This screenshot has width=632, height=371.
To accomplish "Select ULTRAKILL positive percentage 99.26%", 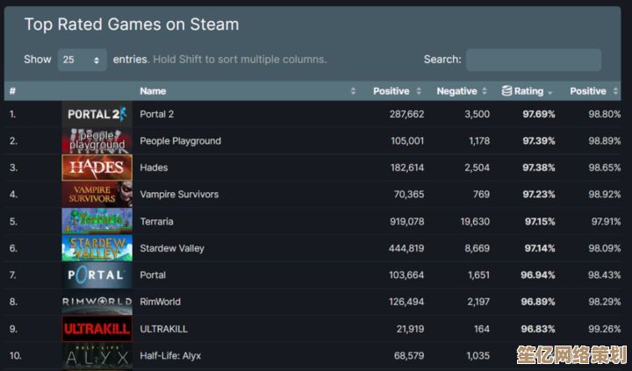I will pos(605,329).
